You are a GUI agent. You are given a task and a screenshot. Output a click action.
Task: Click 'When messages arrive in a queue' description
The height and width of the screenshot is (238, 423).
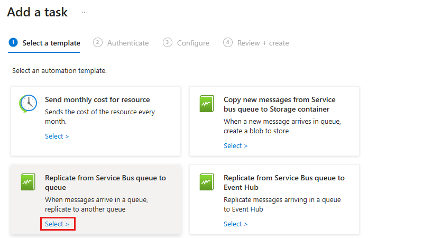[x=96, y=204]
